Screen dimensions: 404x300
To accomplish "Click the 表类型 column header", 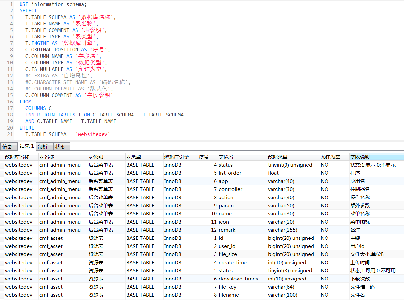I will point(144,157).
